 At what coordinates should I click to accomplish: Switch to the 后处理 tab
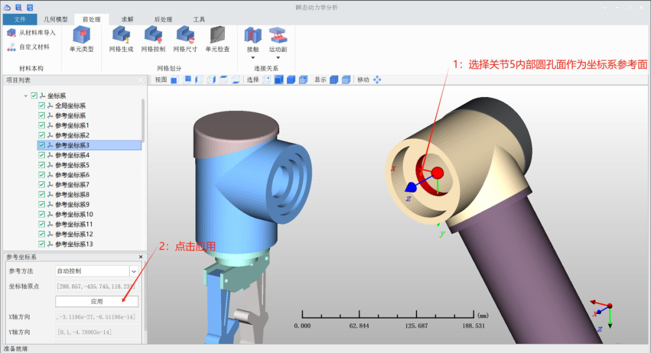pyautogui.click(x=163, y=19)
